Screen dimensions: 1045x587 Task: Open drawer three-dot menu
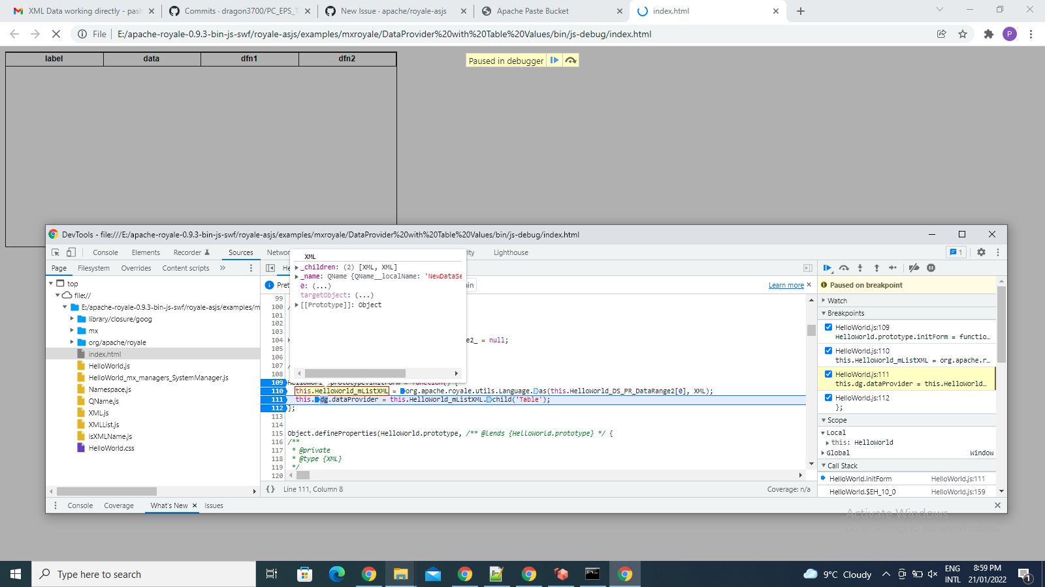56,505
